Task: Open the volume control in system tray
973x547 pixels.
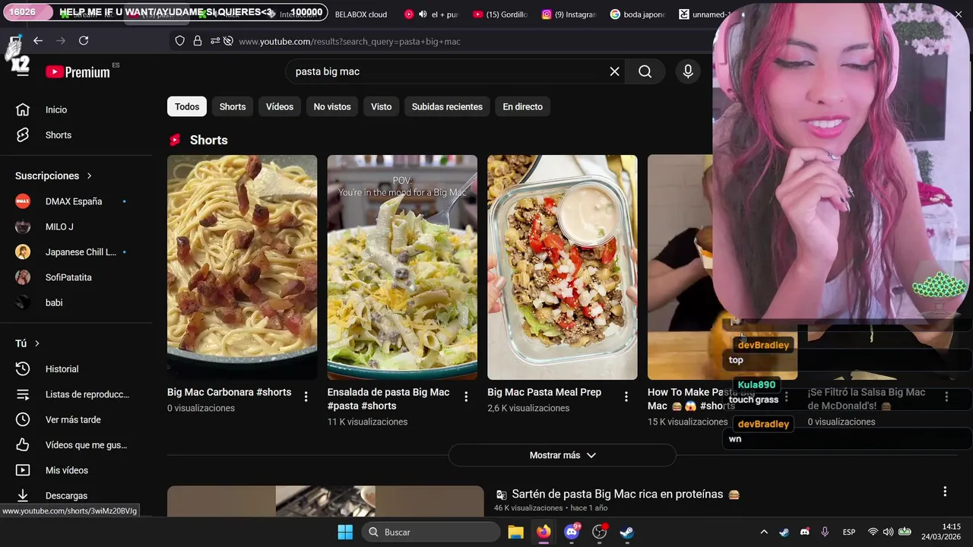Action: 888,532
